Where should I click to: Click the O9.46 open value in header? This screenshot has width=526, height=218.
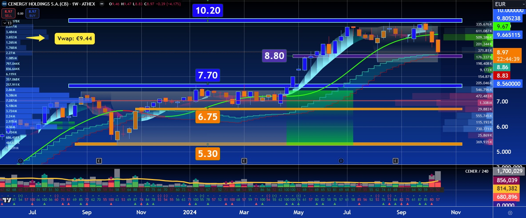point(114,4)
